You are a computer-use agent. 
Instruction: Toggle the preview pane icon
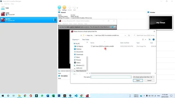coord(149,39)
